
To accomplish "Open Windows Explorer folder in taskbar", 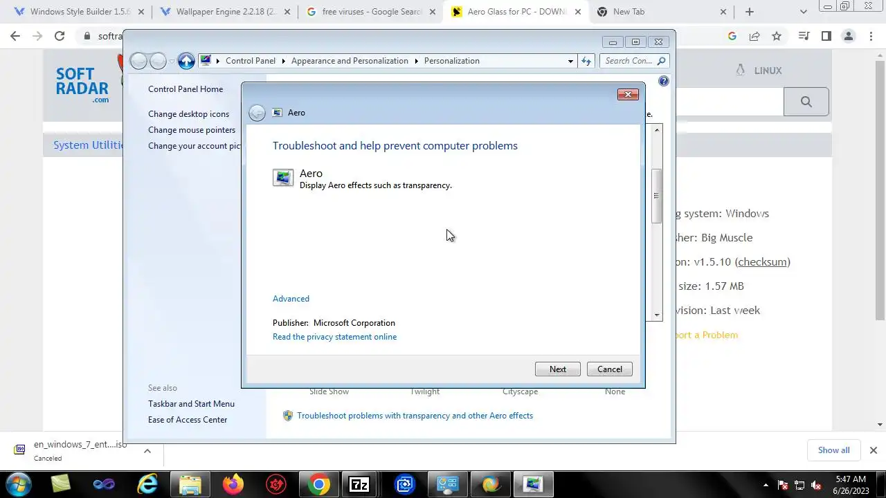I will (x=190, y=484).
